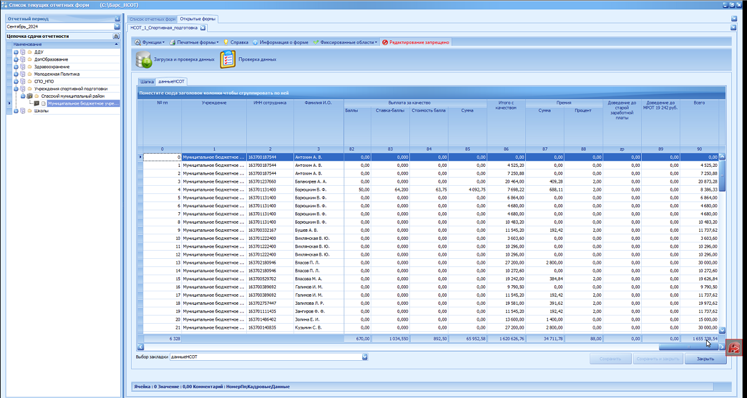Screen dimensions: 747x398
Task: Expand the ДДУ tree node
Action: pyautogui.click(x=16, y=52)
